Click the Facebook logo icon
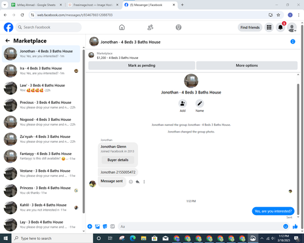The width and height of the screenshot is (304, 243). [9, 27]
